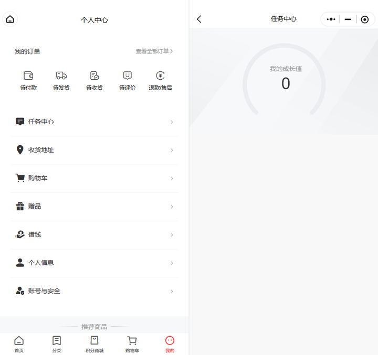This screenshot has width=378, height=355.
Task: Open 退款/售后 refund and after-sales
Action: (x=160, y=81)
